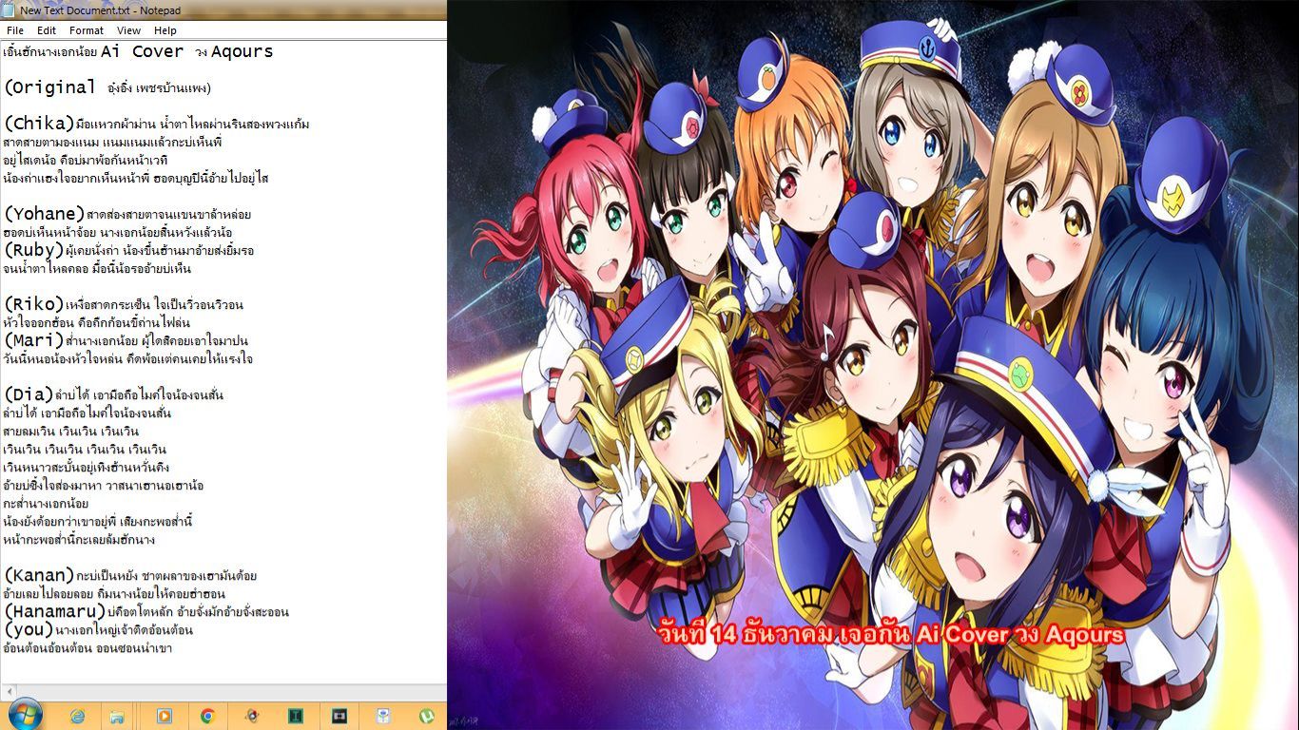1299x730 pixels.
Task: Click the '(Ruby)' singer label
Action: 34,250
